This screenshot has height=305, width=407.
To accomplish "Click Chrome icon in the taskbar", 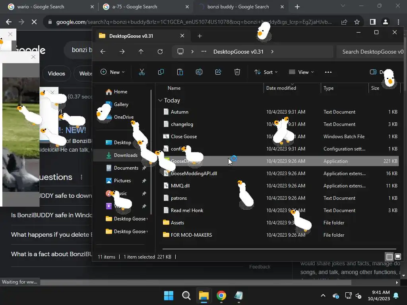I will pyautogui.click(x=221, y=295).
